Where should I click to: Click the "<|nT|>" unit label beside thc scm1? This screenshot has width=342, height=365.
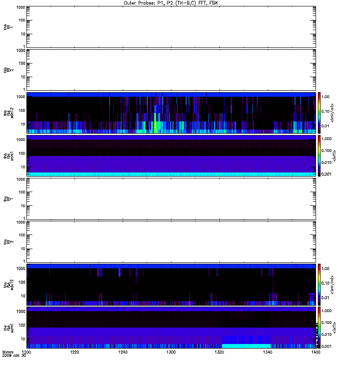(x=334, y=328)
